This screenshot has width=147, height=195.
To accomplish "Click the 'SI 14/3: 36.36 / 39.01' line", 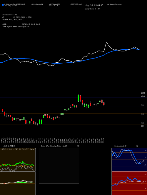I will (x=23, y=17).
